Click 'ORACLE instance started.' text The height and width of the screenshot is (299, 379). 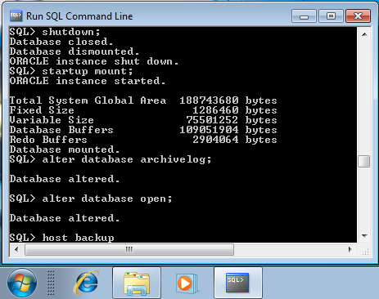tap(88, 81)
